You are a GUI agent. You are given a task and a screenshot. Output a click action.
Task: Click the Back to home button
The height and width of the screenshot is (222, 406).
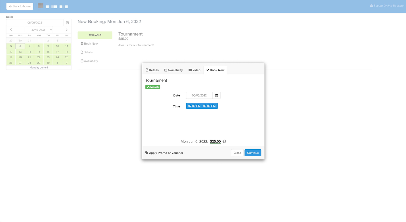20,6
